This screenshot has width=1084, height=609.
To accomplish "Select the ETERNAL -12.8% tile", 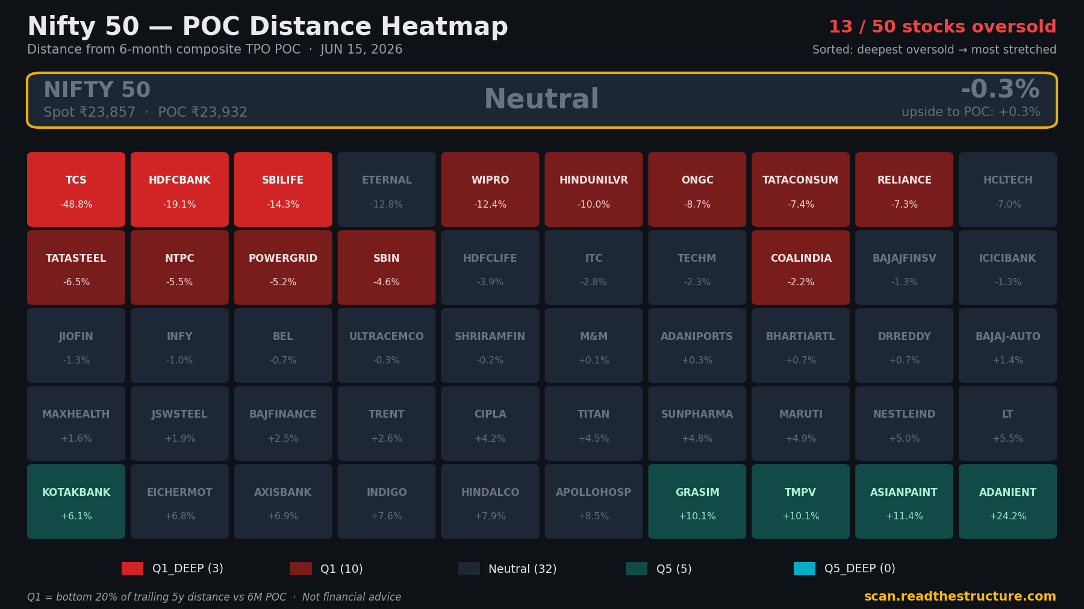I will pos(387,190).
